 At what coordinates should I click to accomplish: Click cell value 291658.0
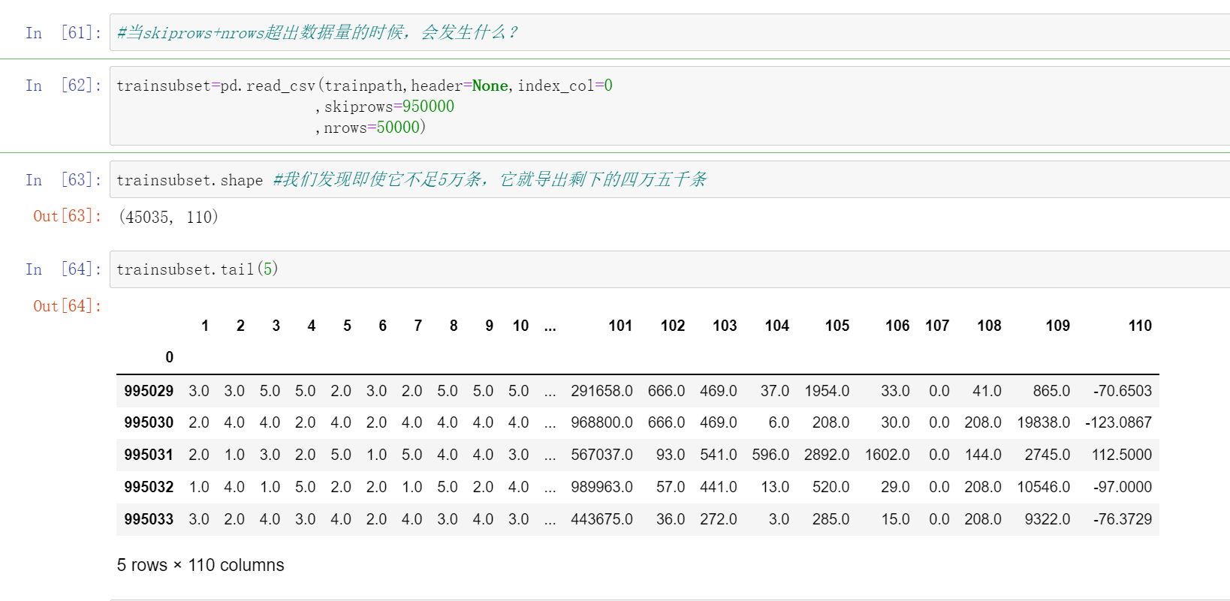pos(601,391)
